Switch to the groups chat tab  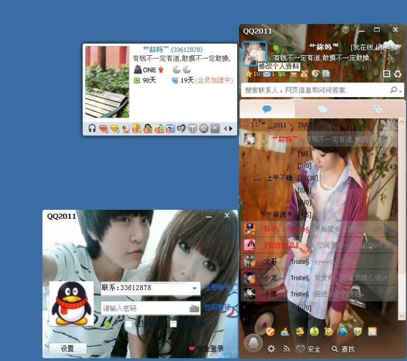tap(322, 109)
